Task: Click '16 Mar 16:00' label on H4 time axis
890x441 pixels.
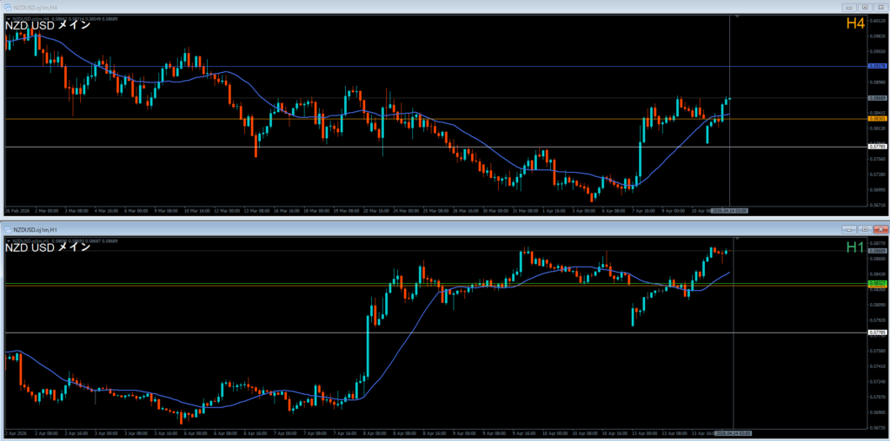Action: point(286,210)
